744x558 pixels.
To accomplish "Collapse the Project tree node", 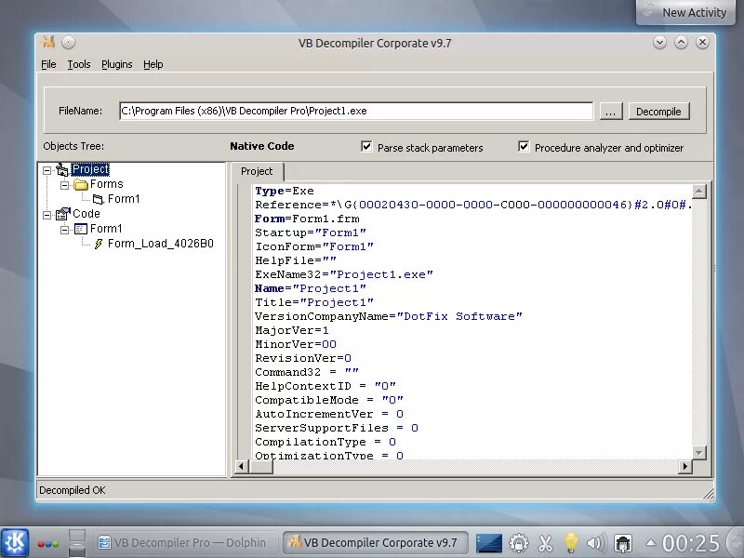I will (47, 170).
